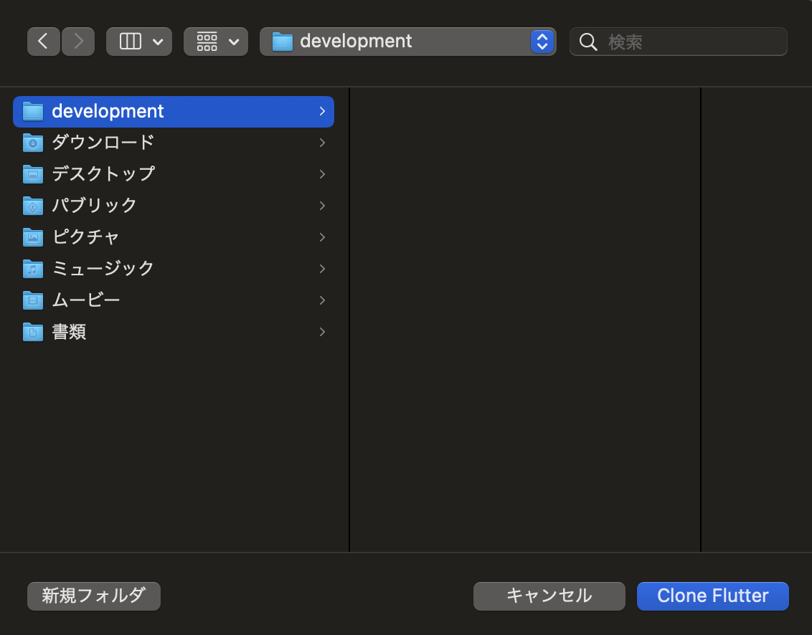Viewport: 812px width, 635px height.
Task: Select the デスクトップ row label
Action: [x=103, y=174]
